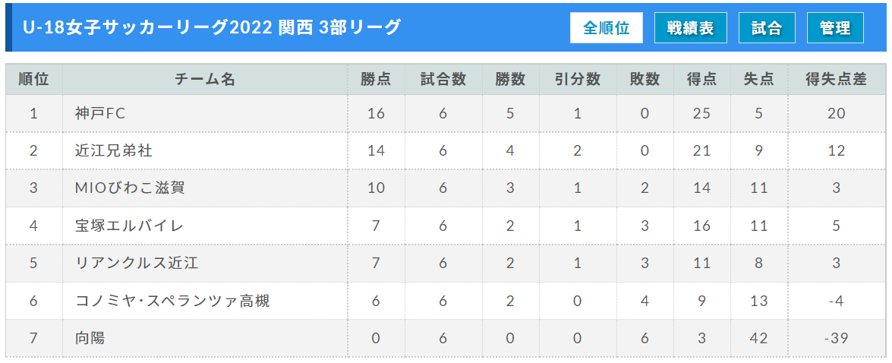
Task: Click the チーム名 column header
Action: point(205,80)
